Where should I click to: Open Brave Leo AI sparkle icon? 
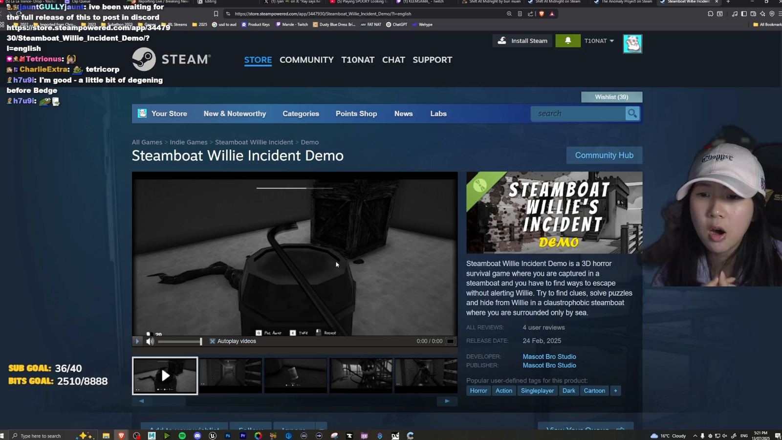[x=762, y=14]
